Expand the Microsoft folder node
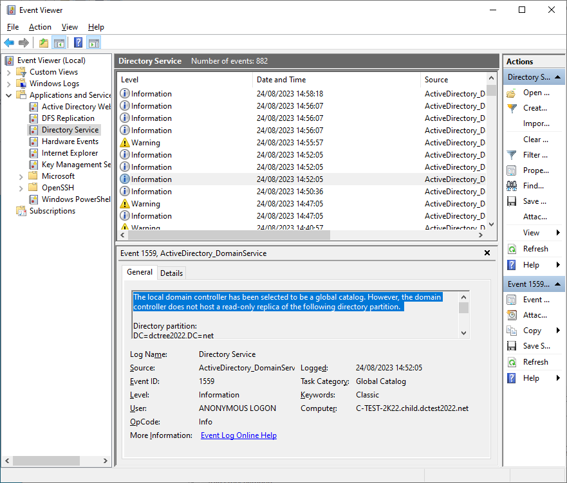Image resolution: width=567 pixels, height=483 pixels. click(x=21, y=176)
